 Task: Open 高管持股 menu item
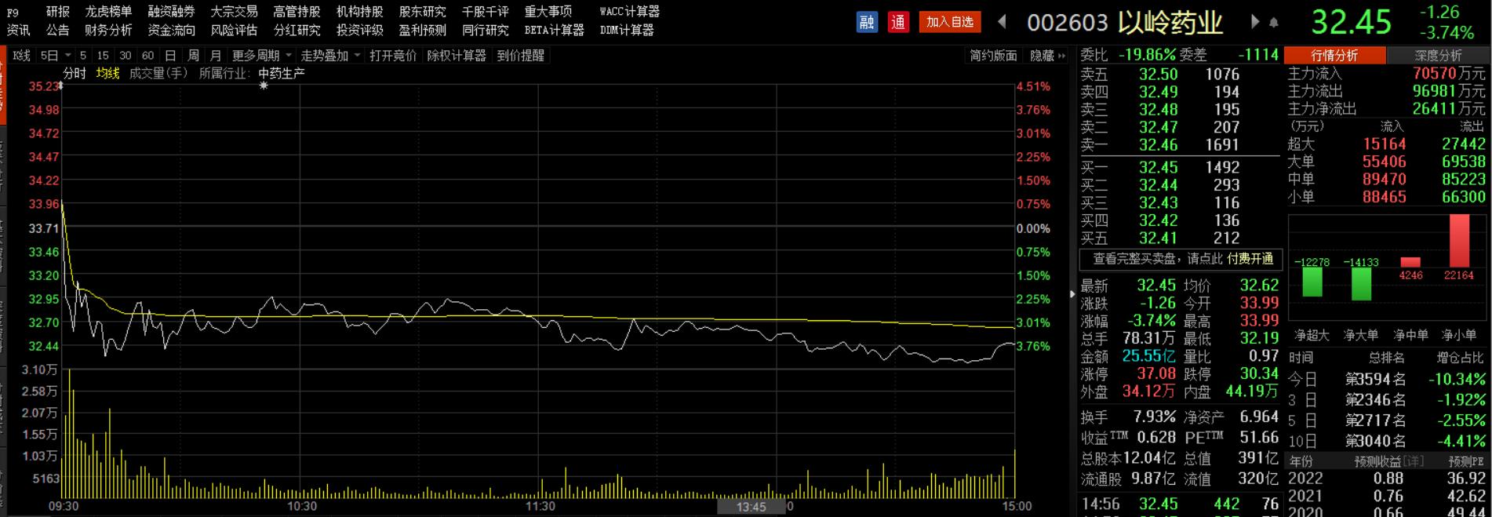point(297,12)
